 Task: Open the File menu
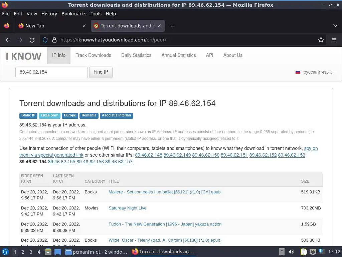(6, 14)
